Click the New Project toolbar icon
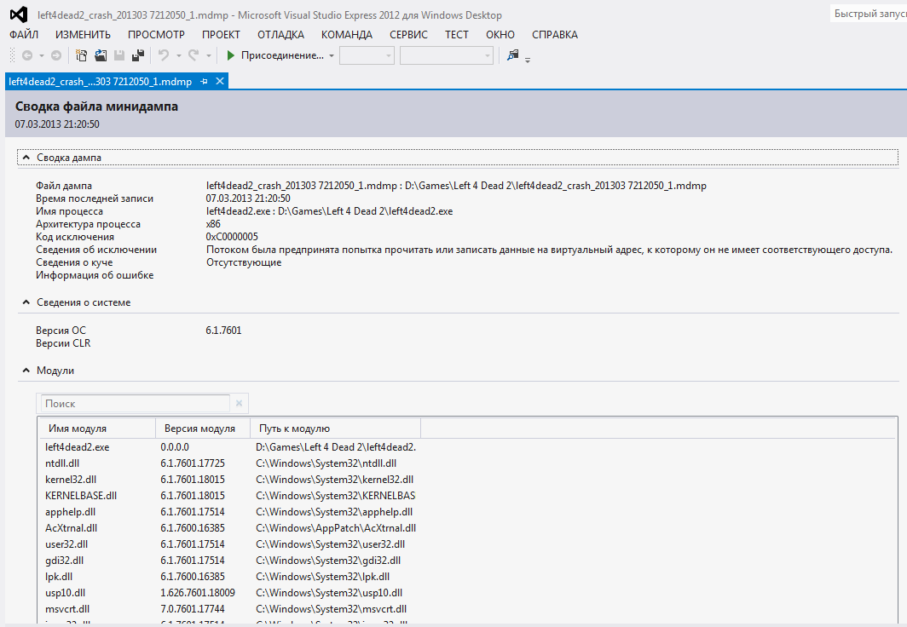 pos(82,55)
